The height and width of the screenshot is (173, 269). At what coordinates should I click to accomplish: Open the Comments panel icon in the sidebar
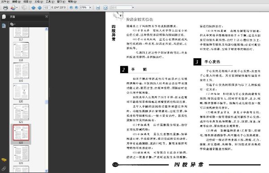[x=4, y=160]
